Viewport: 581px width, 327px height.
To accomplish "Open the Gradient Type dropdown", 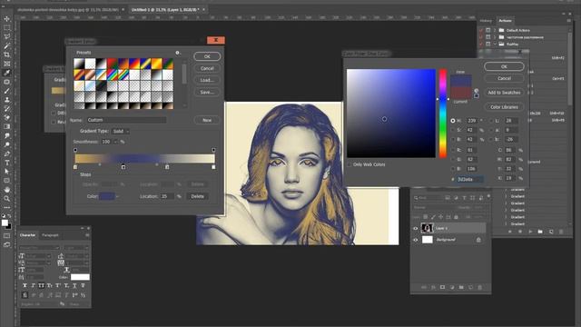I will pos(121,131).
